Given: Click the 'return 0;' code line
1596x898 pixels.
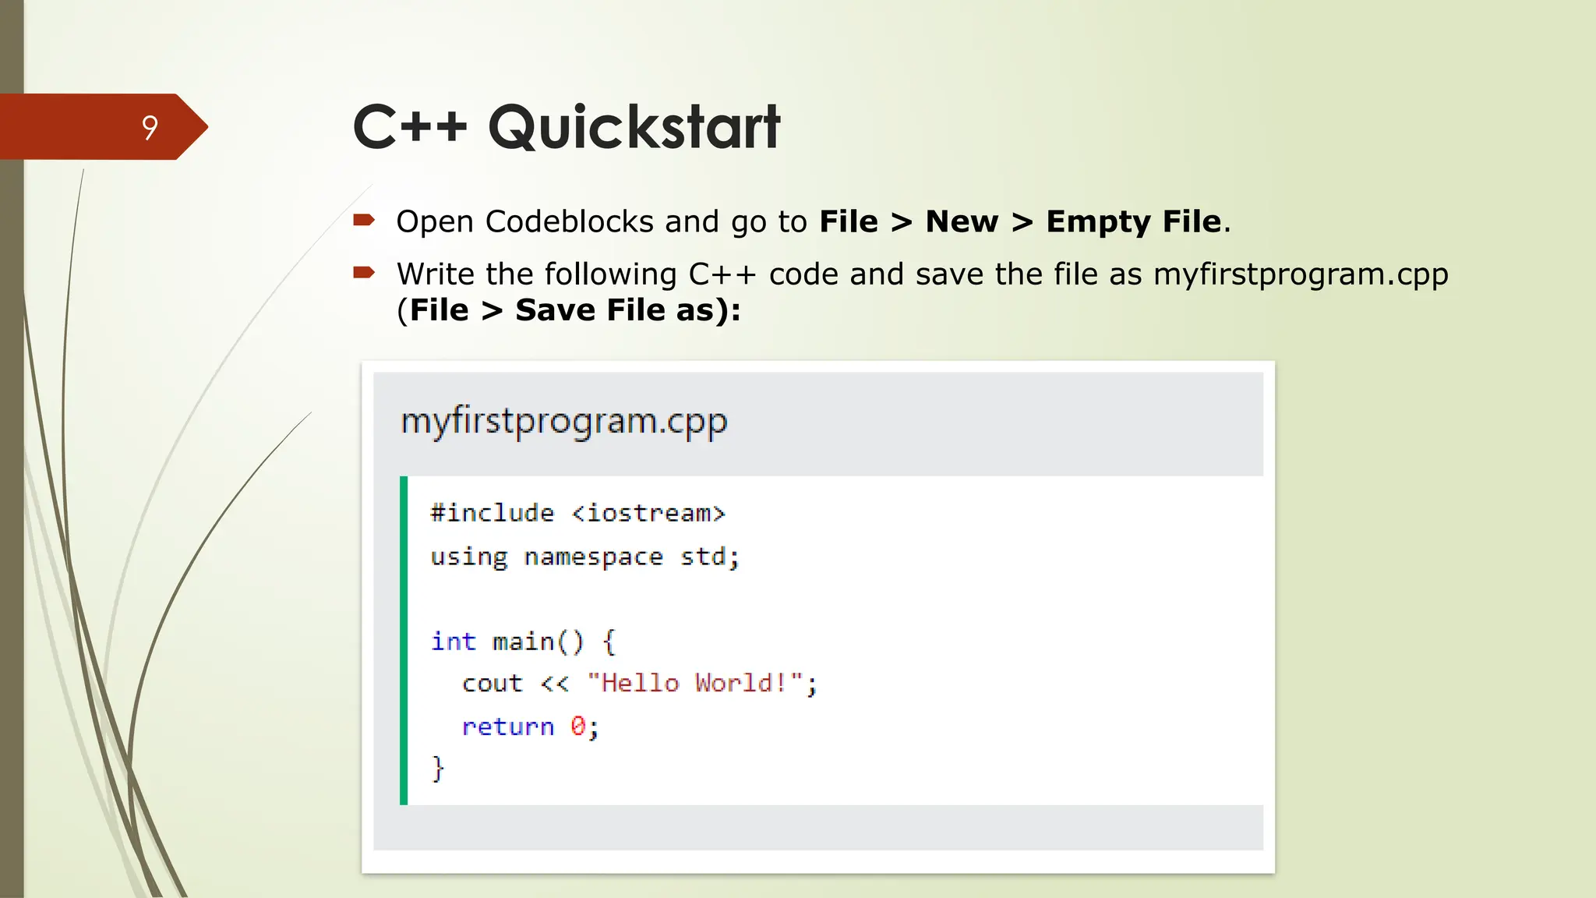Looking at the screenshot, I should click(x=530, y=727).
